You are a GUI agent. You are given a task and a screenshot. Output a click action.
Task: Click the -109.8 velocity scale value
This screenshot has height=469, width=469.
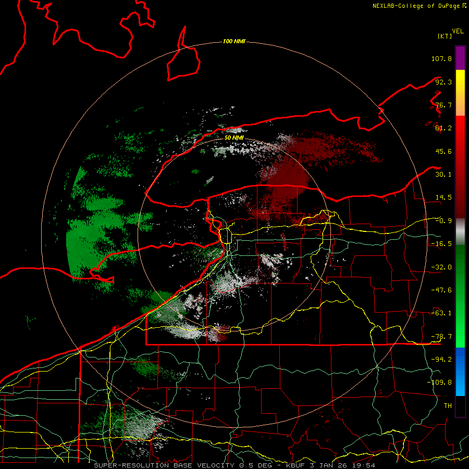click(439, 382)
